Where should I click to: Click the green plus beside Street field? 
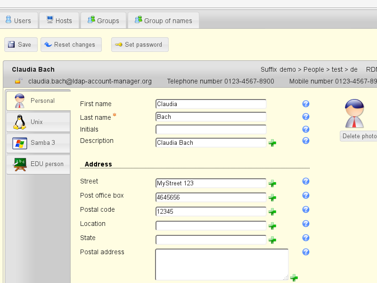click(272, 183)
